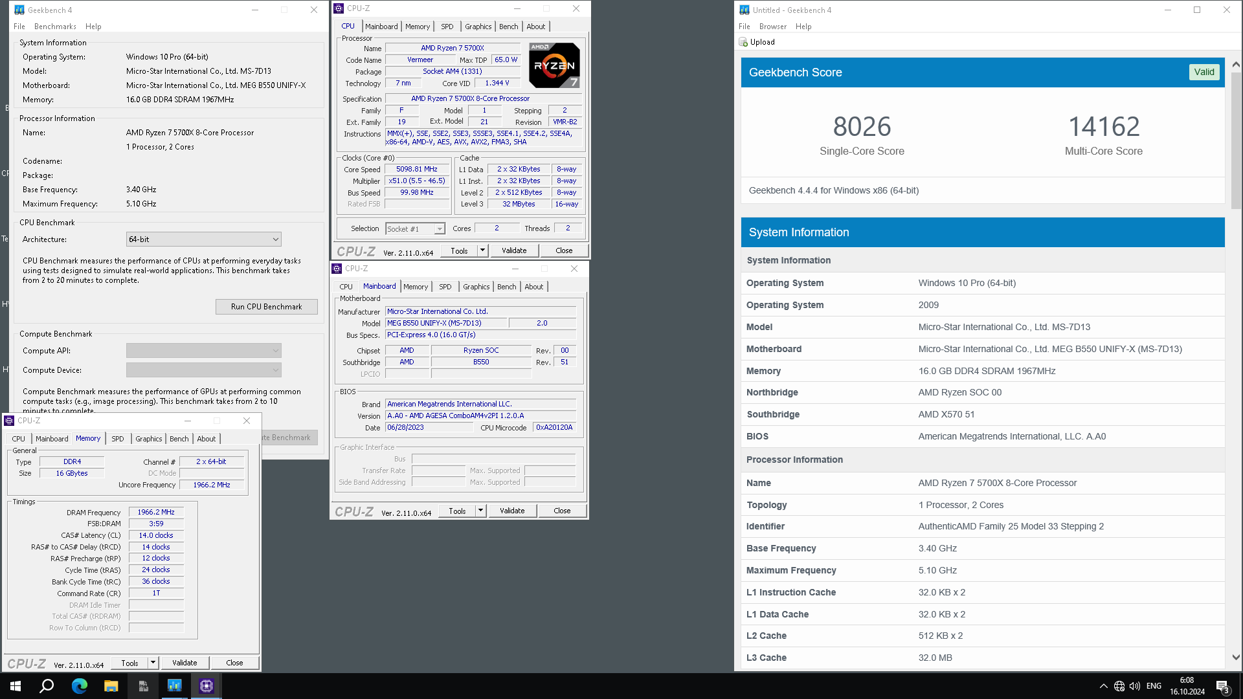Open File menu in Geekbench 4 window

click(19, 27)
